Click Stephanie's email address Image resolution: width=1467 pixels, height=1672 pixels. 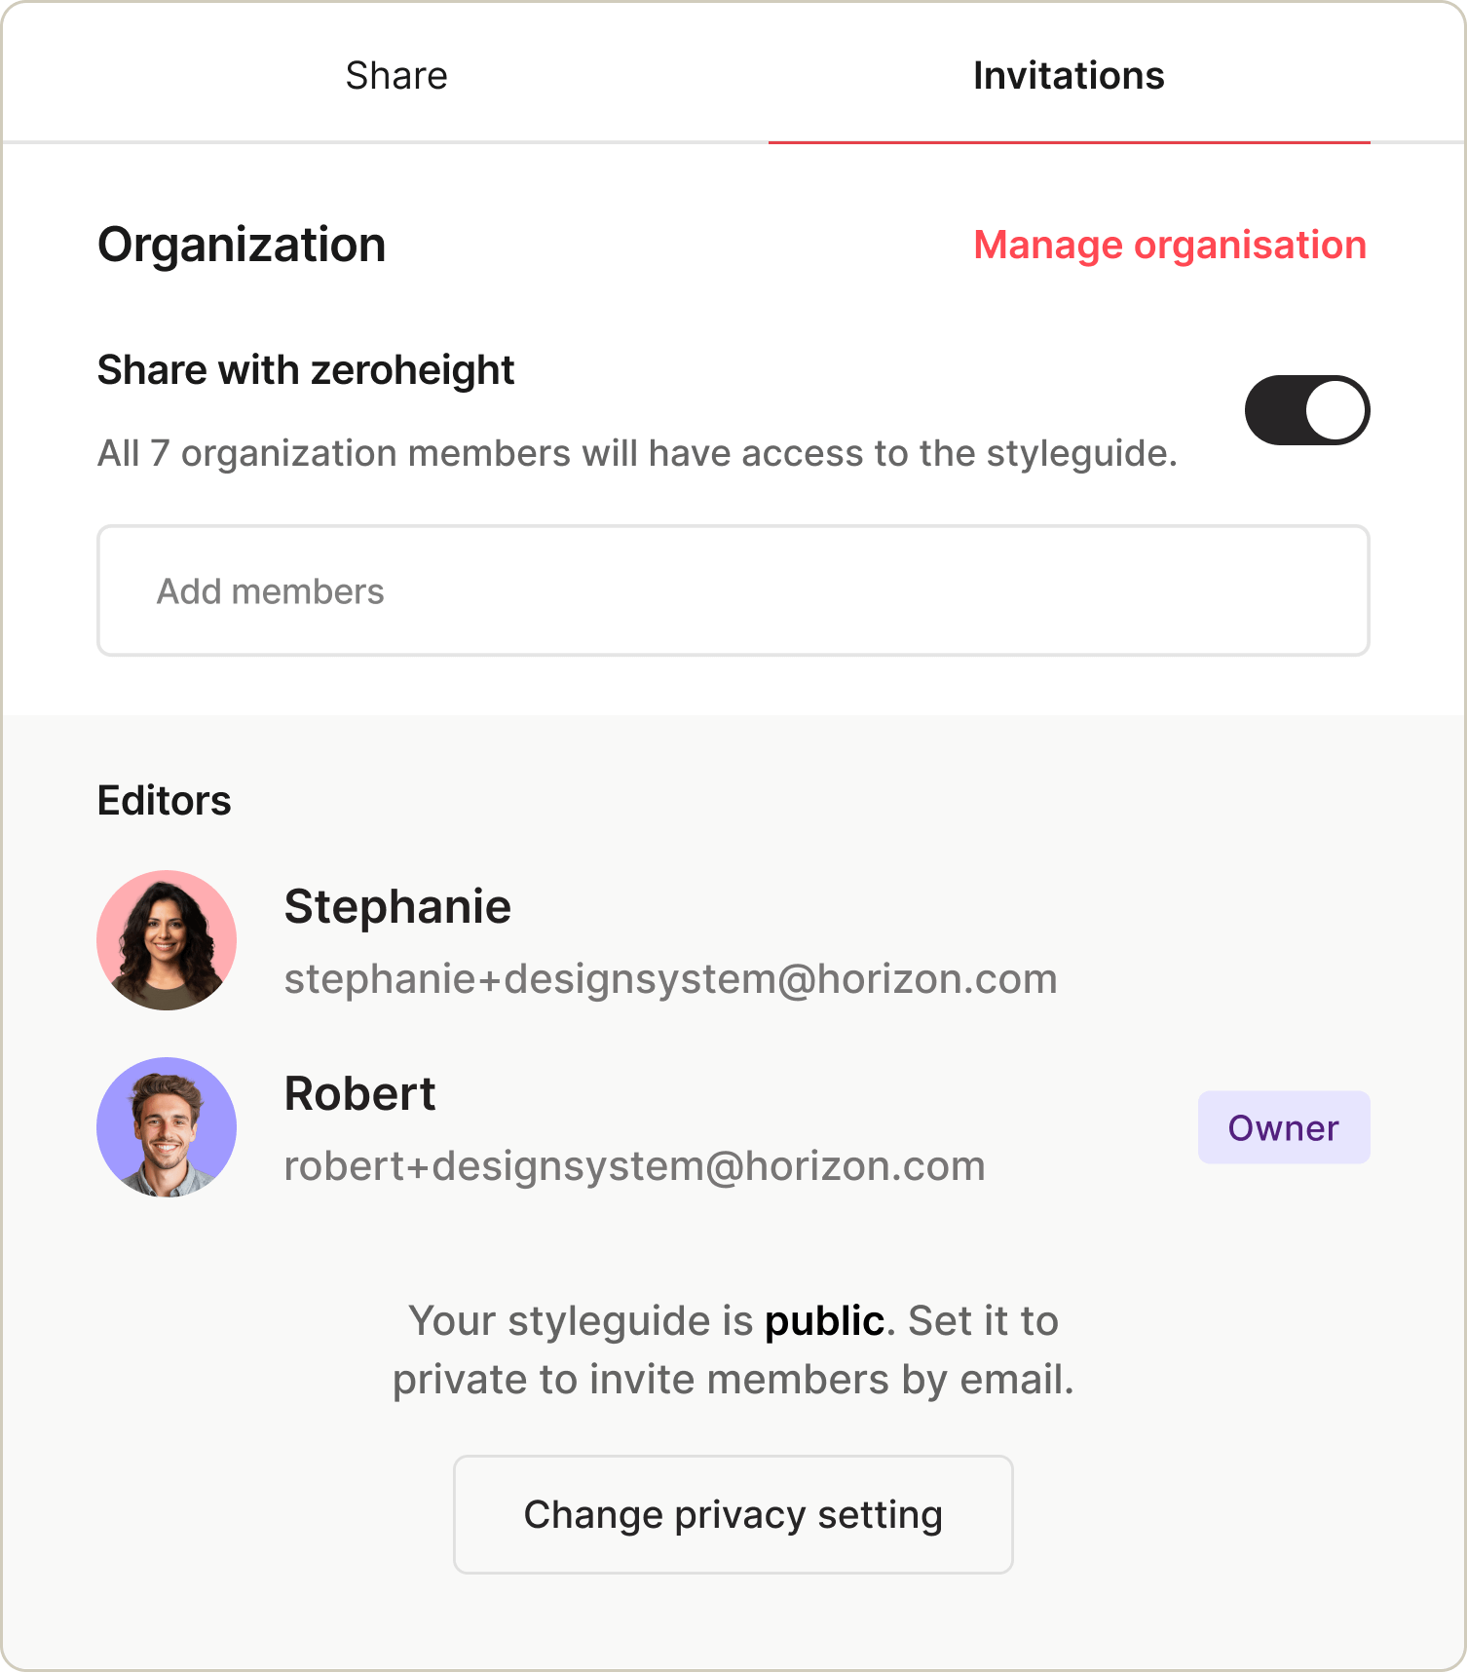coord(670,979)
